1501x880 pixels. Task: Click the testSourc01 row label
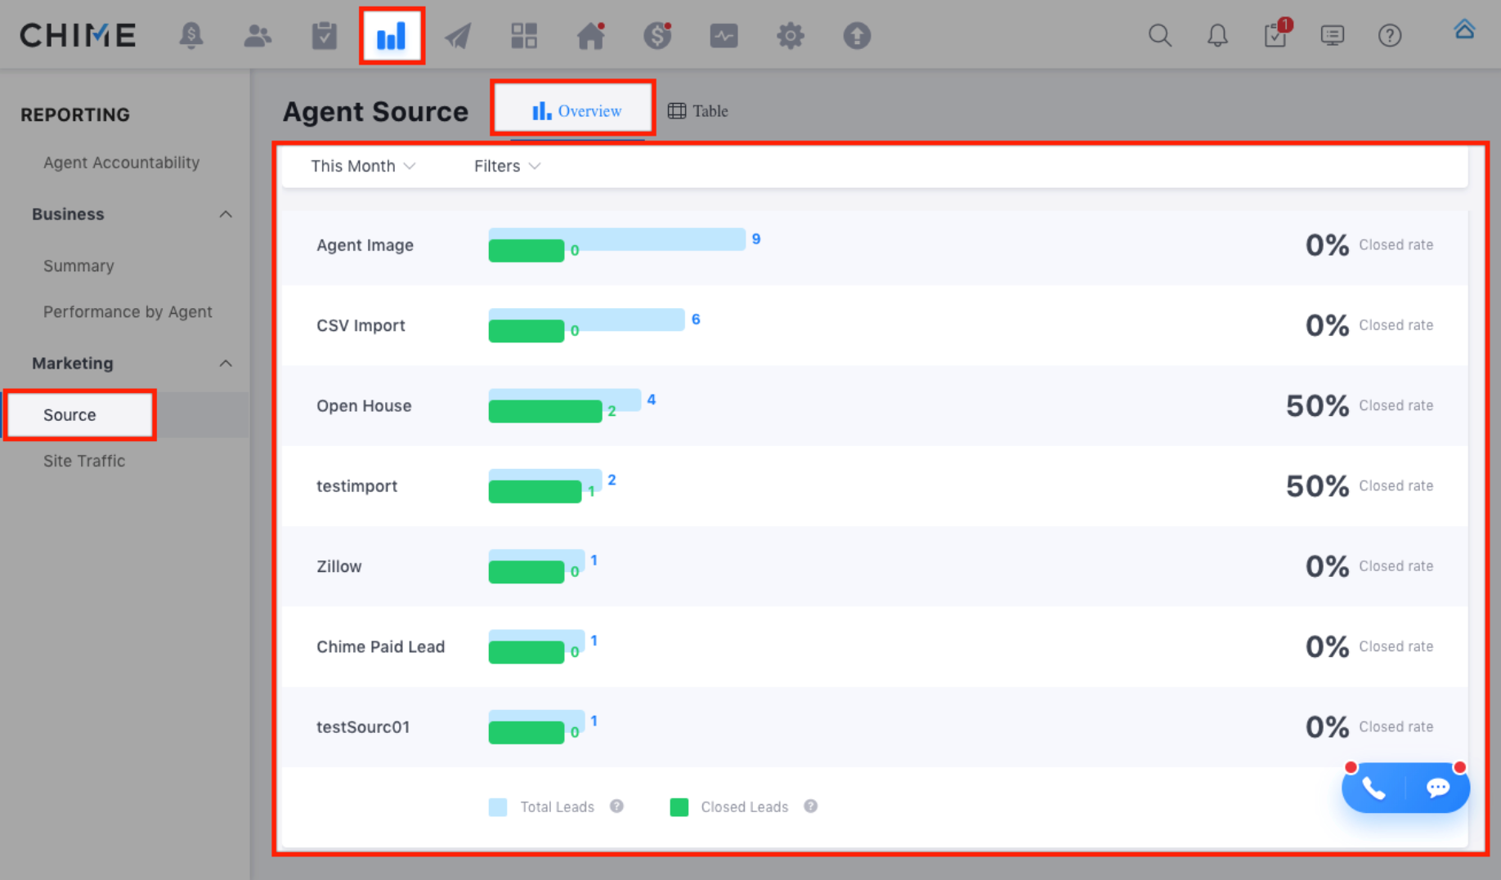click(363, 726)
